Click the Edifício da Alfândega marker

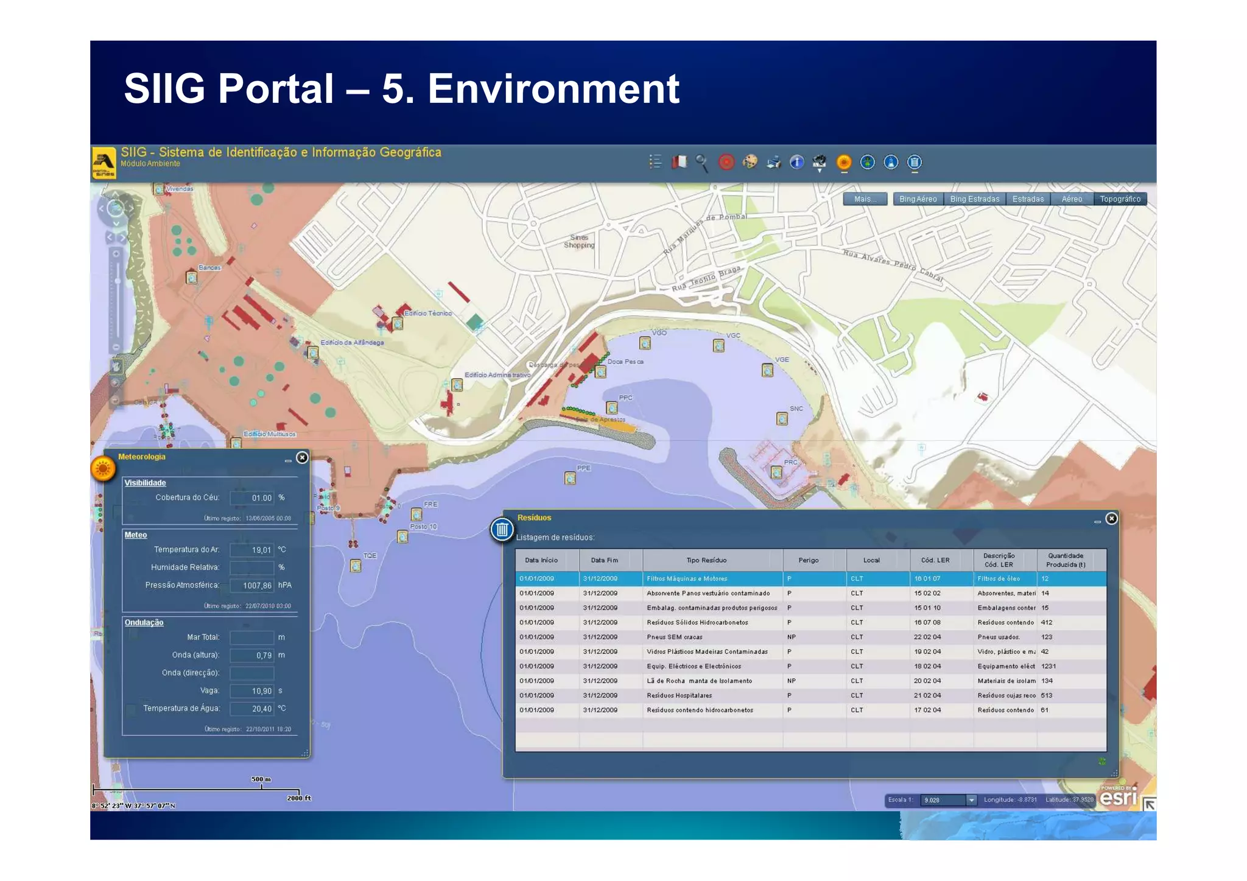[313, 353]
